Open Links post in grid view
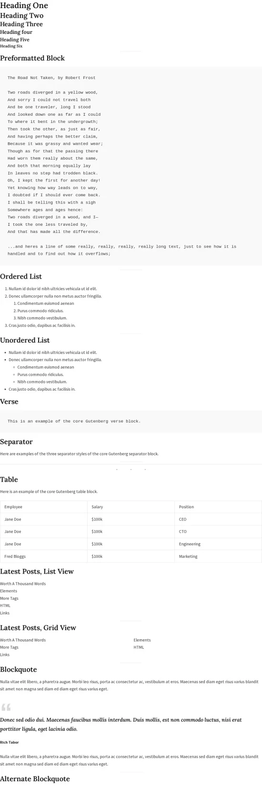Viewport: 262px width, 786px height. pyautogui.click(x=5, y=655)
